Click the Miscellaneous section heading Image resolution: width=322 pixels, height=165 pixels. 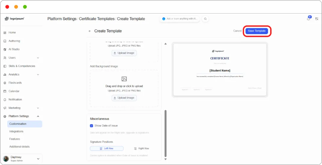click(x=100, y=119)
